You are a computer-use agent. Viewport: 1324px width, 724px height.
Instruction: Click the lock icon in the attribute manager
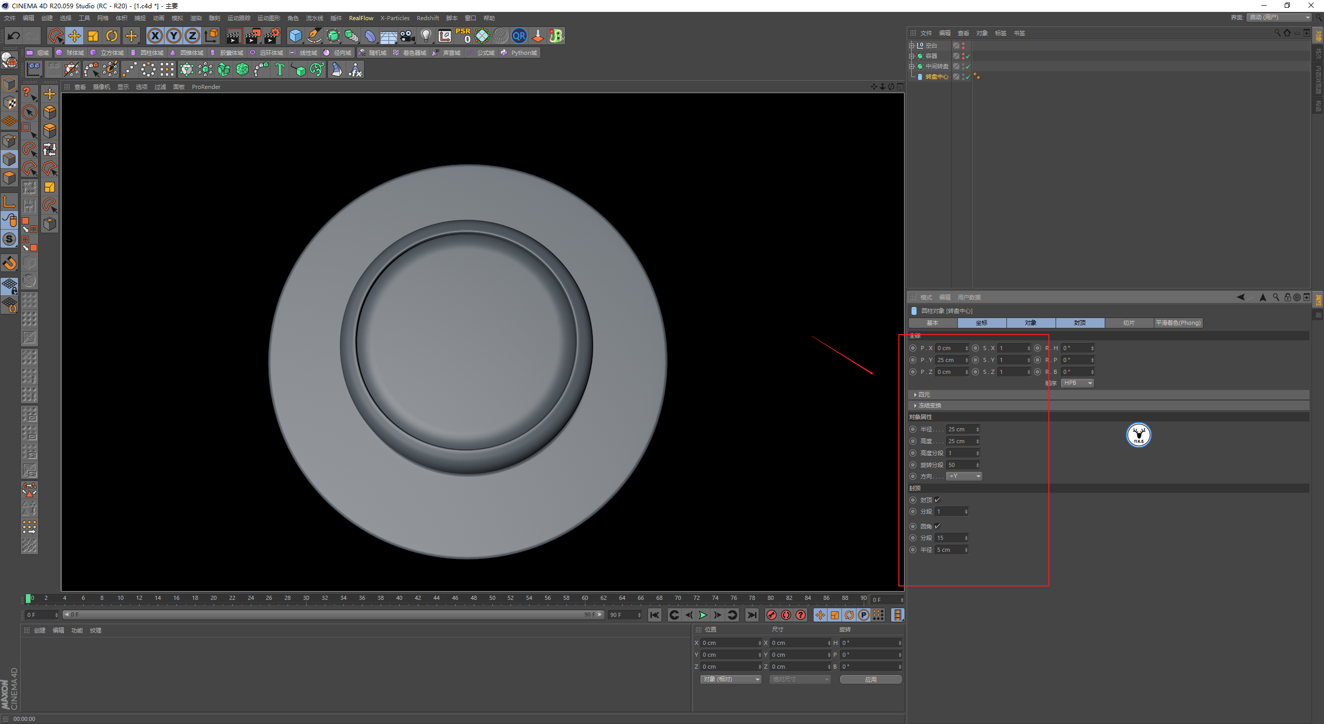(1288, 297)
